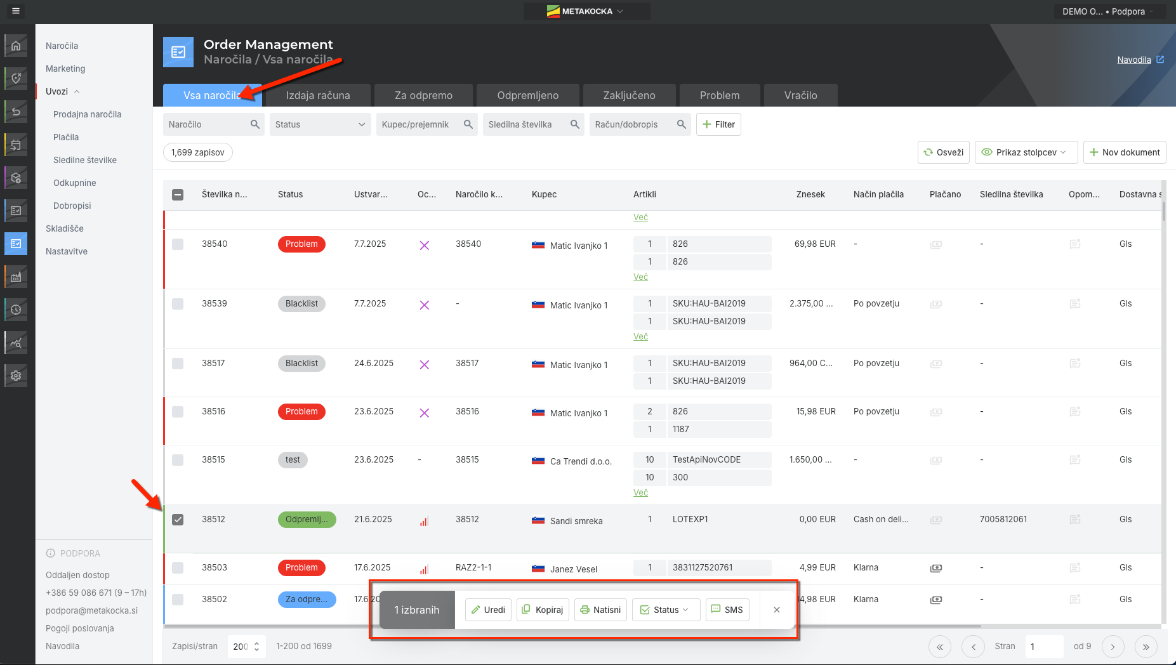The height and width of the screenshot is (665, 1176).
Task: Click the Nov dokument button
Action: [1125, 152]
